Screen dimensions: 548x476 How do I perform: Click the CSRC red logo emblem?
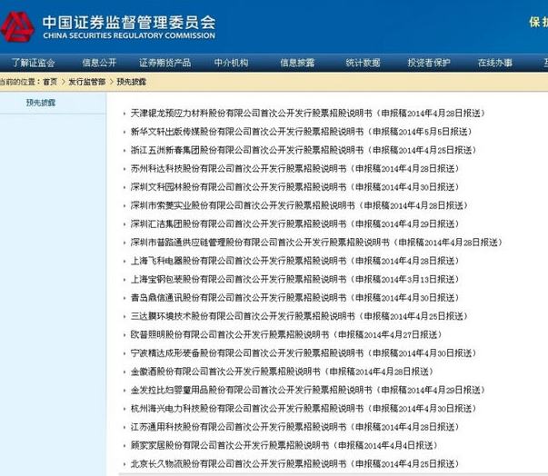pyautogui.click(x=17, y=26)
